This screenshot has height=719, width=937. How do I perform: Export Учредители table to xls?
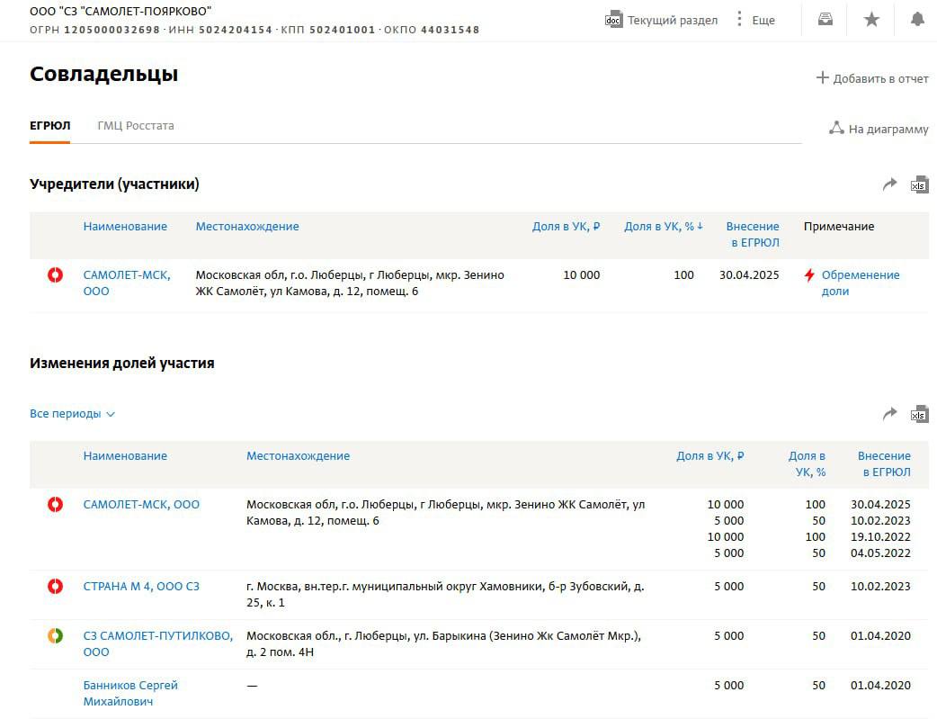919,184
